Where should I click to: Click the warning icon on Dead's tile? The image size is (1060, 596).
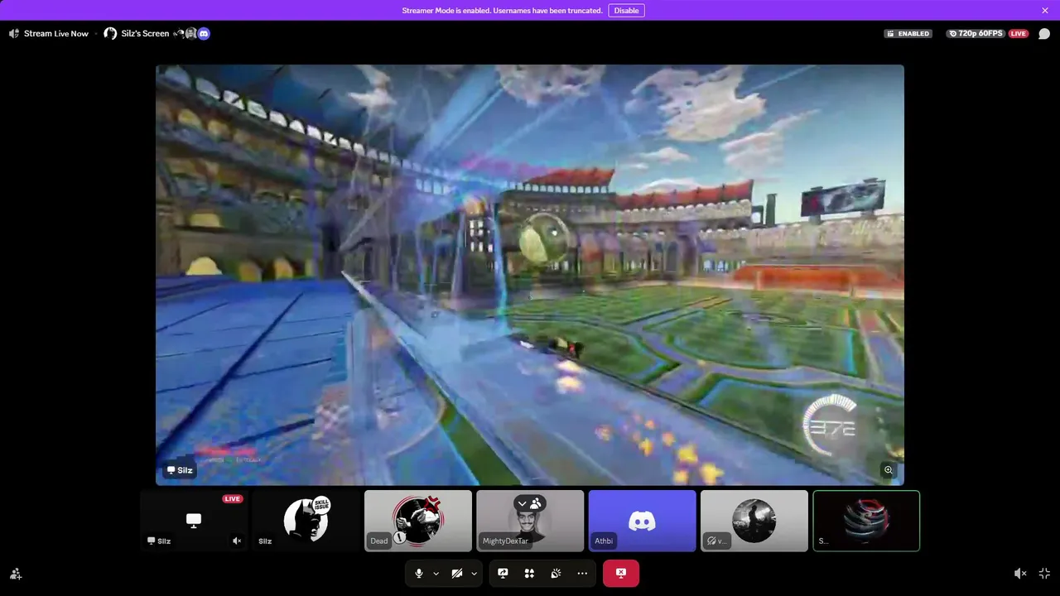coord(399,538)
